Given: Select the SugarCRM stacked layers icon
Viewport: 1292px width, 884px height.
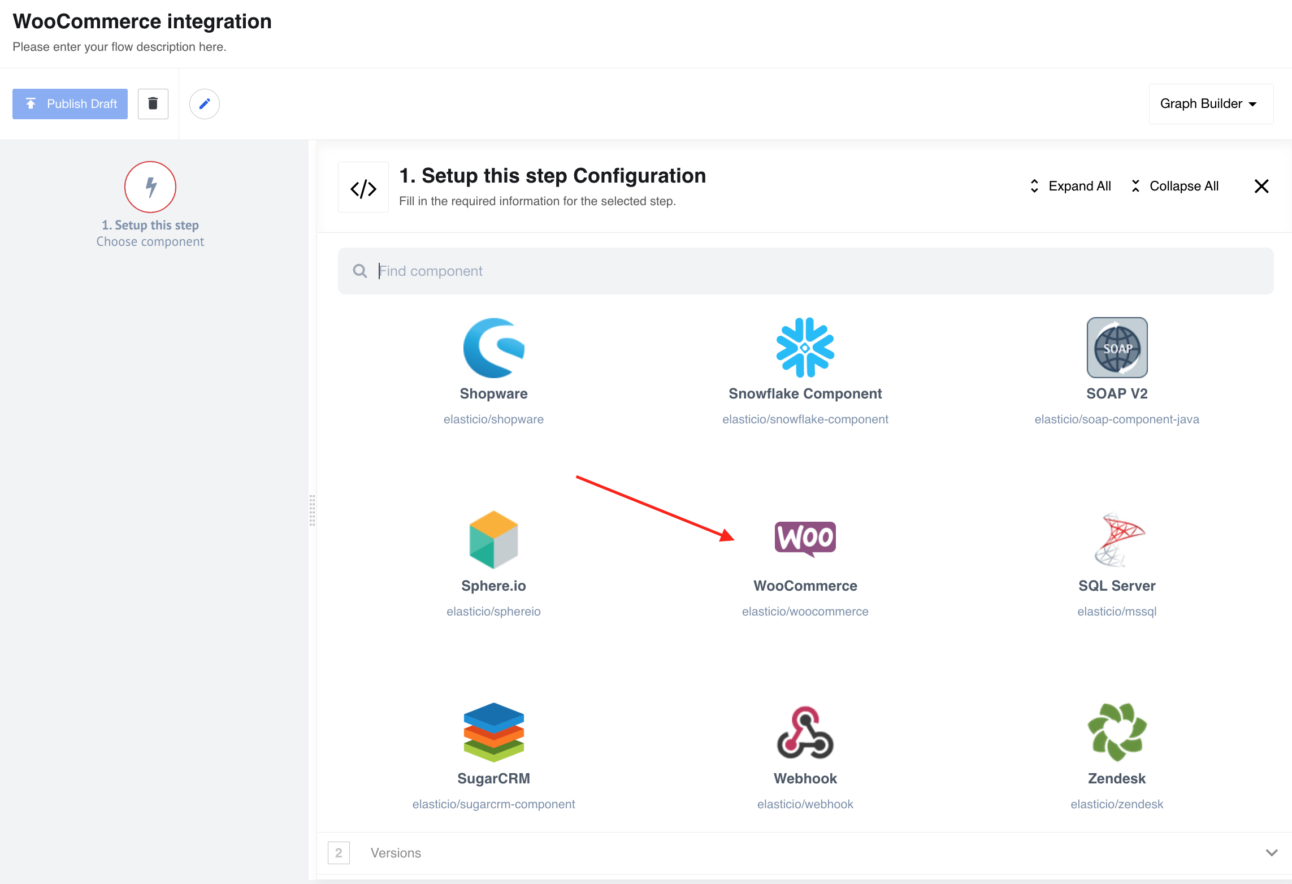Looking at the screenshot, I should pyautogui.click(x=493, y=732).
